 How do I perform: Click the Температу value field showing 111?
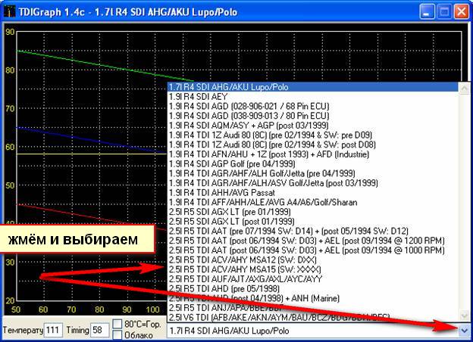[53, 330]
